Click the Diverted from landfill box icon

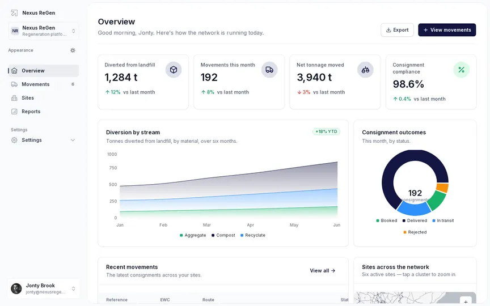[x=174, y=70]
